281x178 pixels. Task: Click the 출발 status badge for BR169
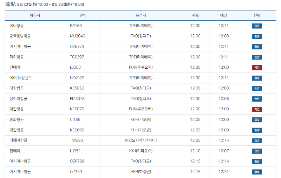click(x=257, y=26)
